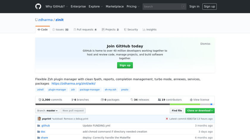Click the zshell topic tag

click(x=40, y=90)
